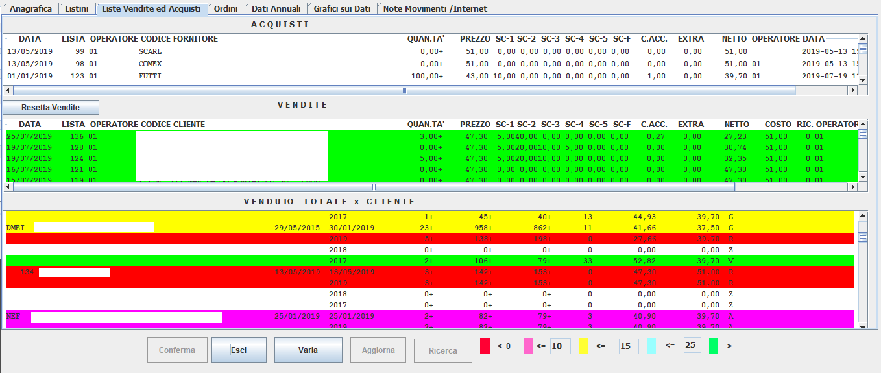Select the COMEX supplier row in Acquisti

coord(431,64)
